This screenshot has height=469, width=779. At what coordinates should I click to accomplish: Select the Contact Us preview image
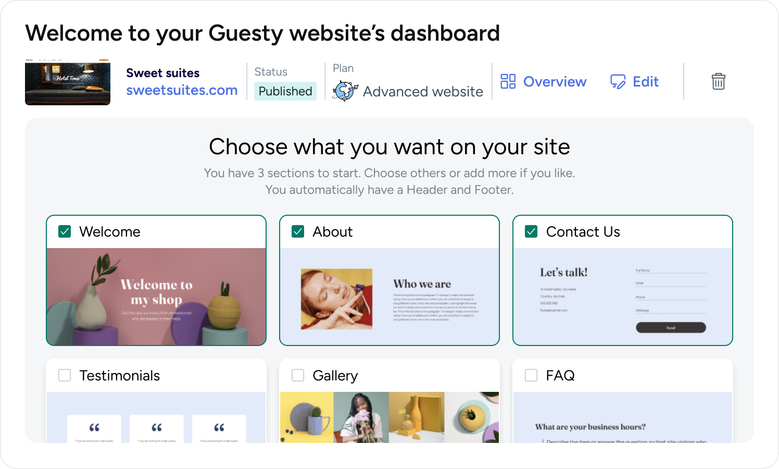(x=623, y=296)
